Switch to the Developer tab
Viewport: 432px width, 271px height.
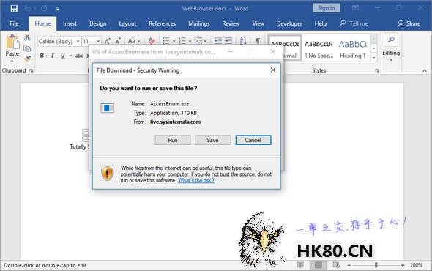[289, 23]
